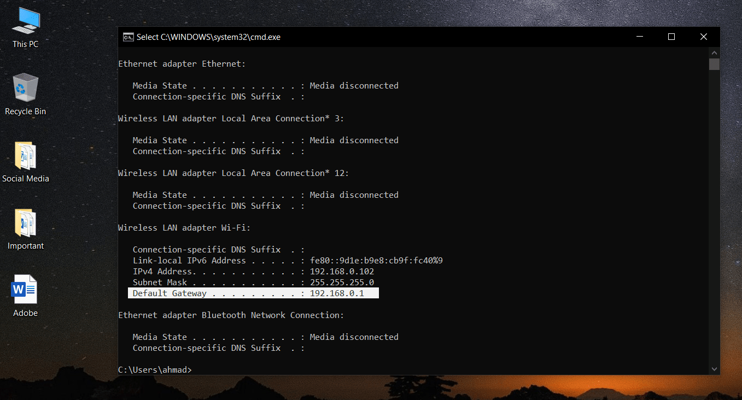Screen dimensions: 742x400
Task: Maximize the cmd.exe window
Action: [x=671, y=37]
